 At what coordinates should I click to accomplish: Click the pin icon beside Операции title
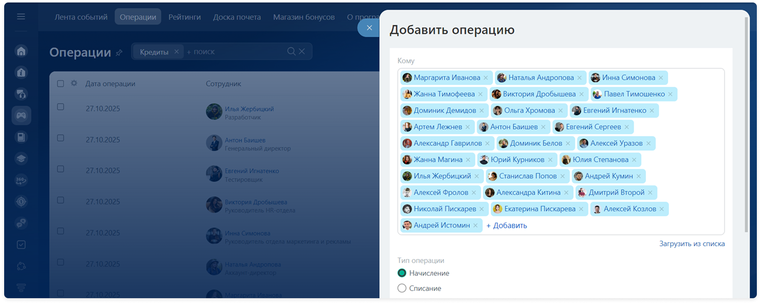coord(119,53)
